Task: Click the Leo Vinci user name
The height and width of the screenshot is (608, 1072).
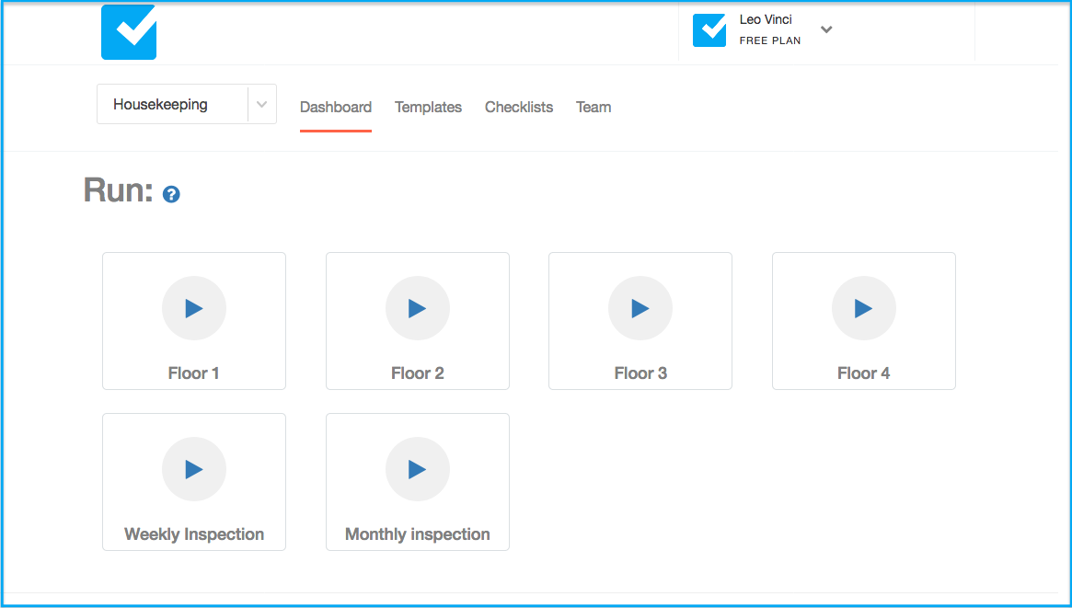Action: 766,20
